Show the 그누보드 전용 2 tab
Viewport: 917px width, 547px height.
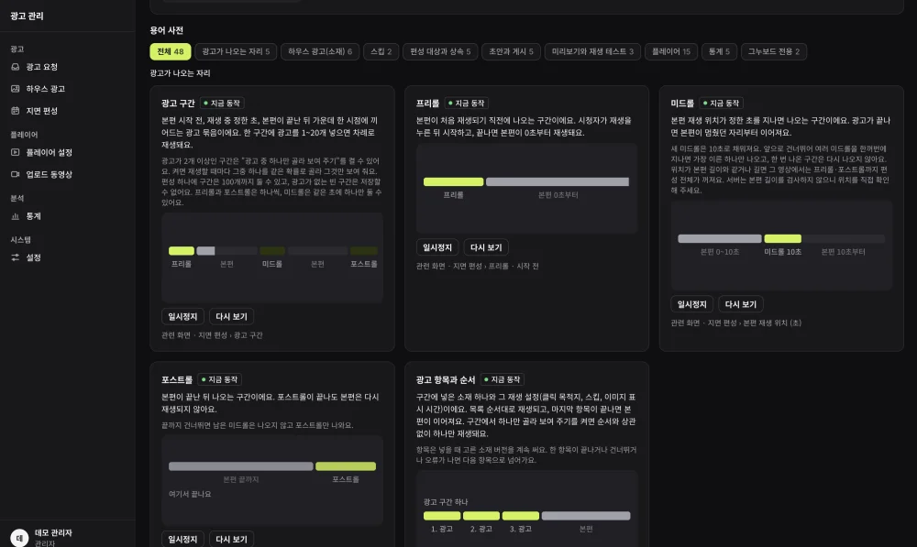pos(774,51)
